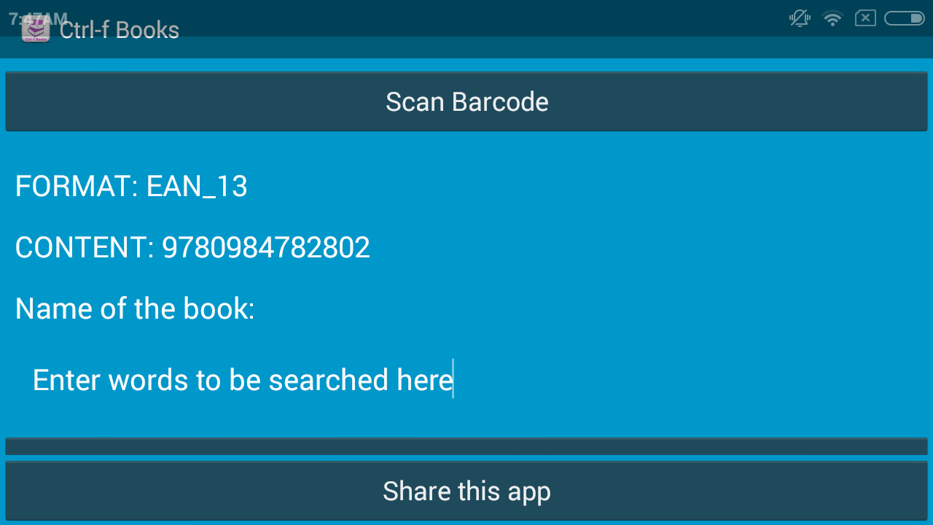
Task: Tap the CONTENT barcode number line
Action: tap(192, 248)
